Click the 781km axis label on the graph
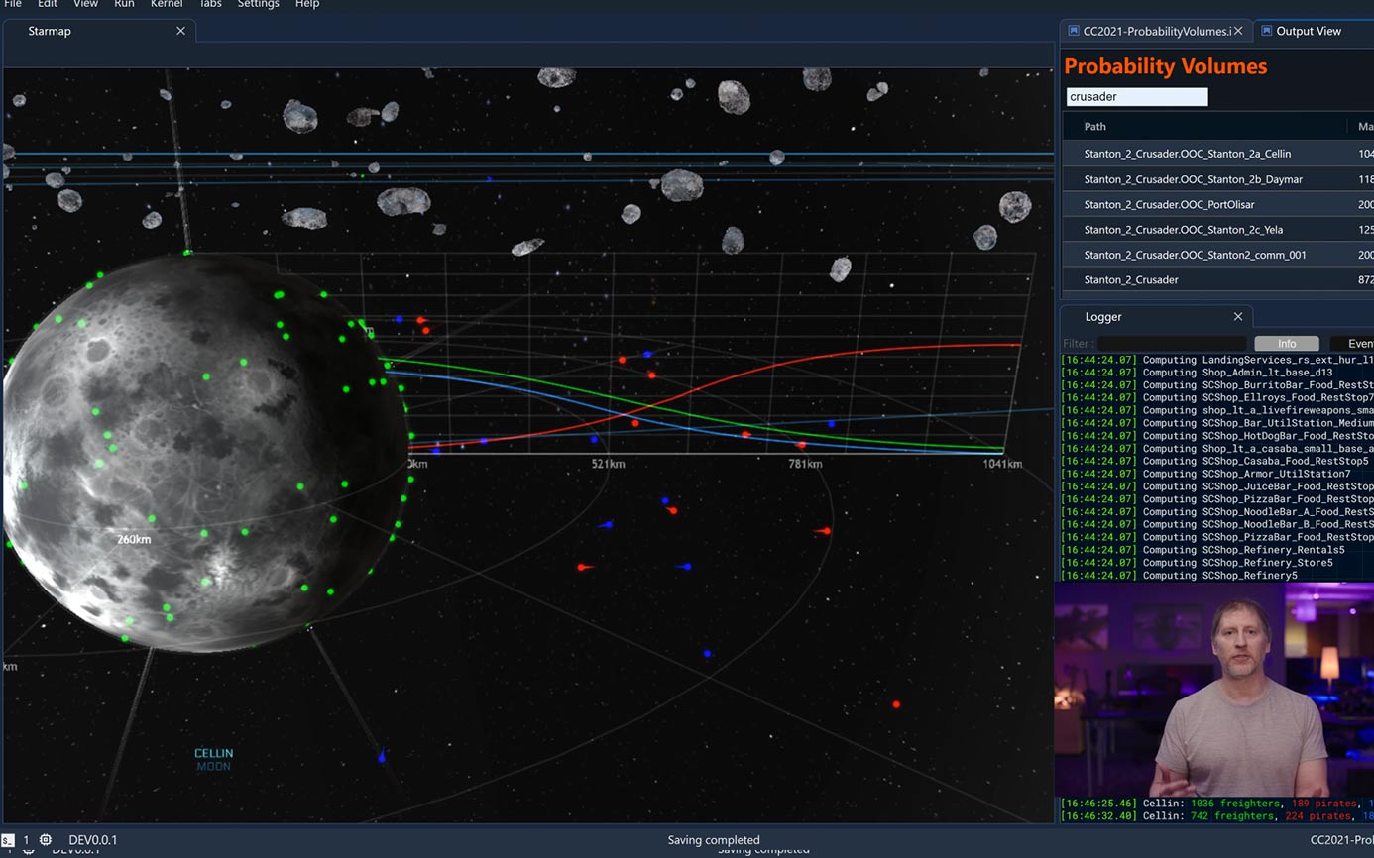 [x=805, y=464]
